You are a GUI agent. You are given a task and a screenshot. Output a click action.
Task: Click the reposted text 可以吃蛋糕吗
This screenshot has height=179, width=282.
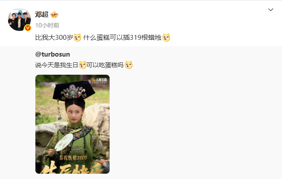point(105,65)
